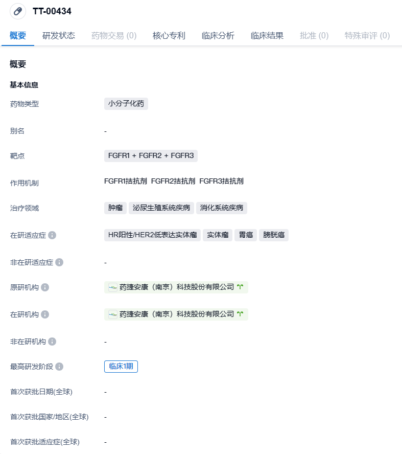Viewport: 402px width, 454px height.
Task: Click info icon next to 非在研适应症
Action: 59,262
